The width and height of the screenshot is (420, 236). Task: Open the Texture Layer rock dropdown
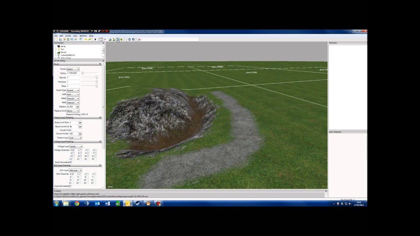75,138
